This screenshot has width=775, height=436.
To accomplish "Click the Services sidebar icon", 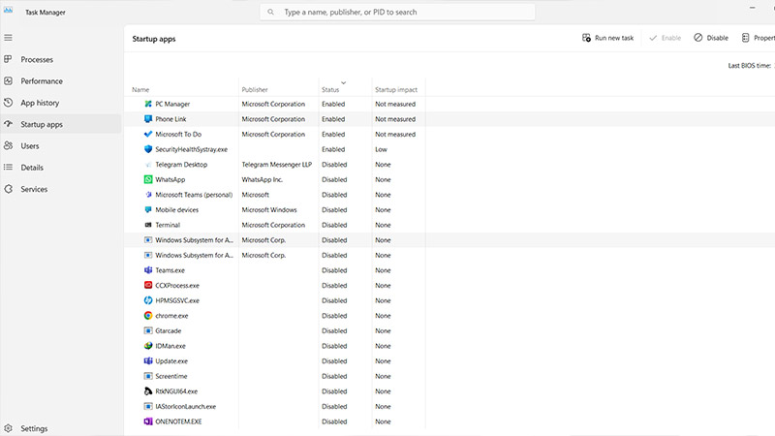I will [9, 189].
